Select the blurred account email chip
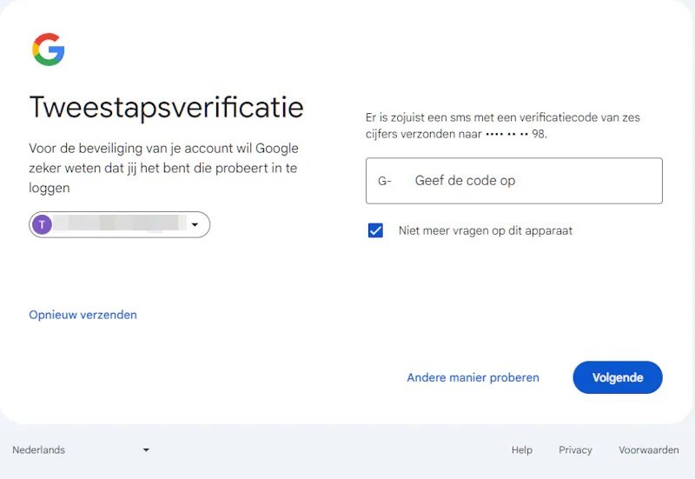Image resolution: width=695 pixels, height=479 pixels. pyautogui.click(x=119, y=224)
